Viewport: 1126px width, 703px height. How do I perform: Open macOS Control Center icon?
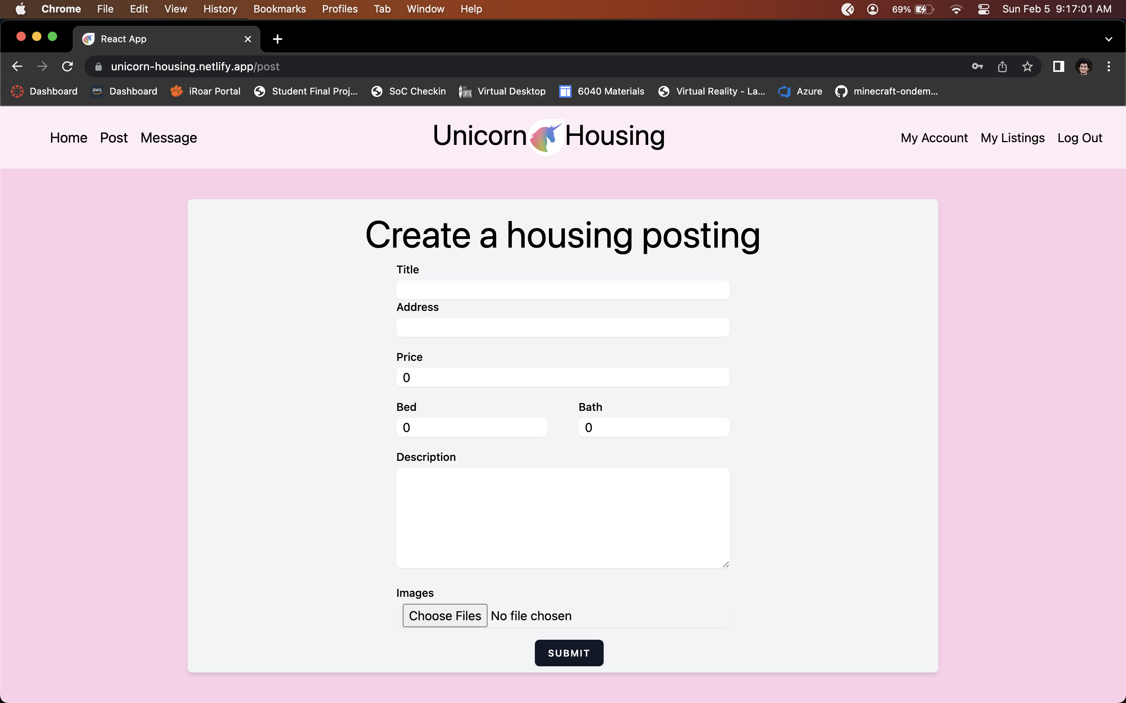coord(983,9)
